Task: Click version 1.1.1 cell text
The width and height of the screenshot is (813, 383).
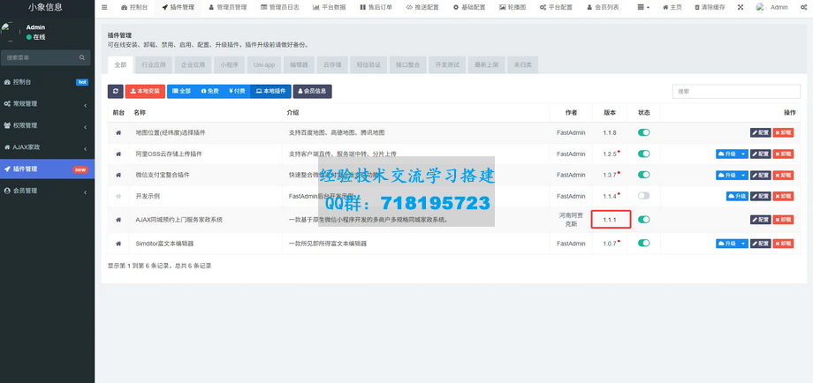Action: tap(609, 220)
